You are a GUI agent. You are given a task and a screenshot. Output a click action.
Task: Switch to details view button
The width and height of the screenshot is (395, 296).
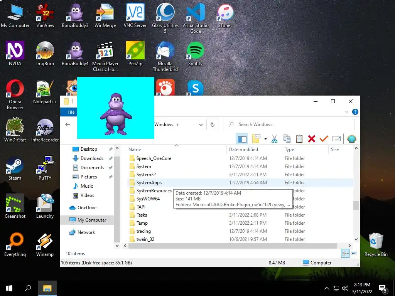coord(345,254)
